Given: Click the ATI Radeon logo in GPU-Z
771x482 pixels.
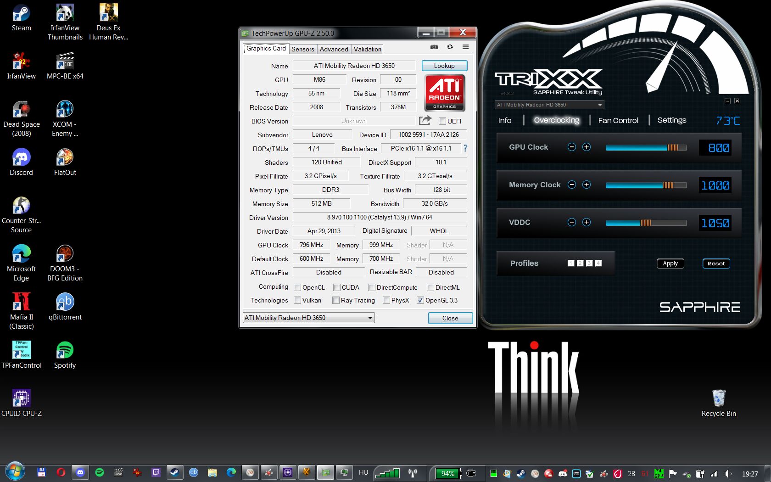Looking at the screenshot, I should [445, 93].
